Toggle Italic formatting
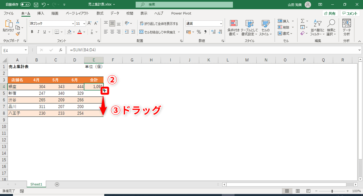The height and width of the screenshot is (196, 363). point(38,32)
